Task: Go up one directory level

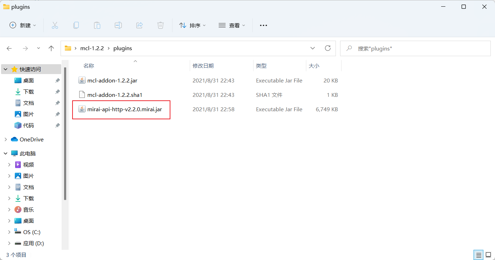Action: click(x=51, y=48)
